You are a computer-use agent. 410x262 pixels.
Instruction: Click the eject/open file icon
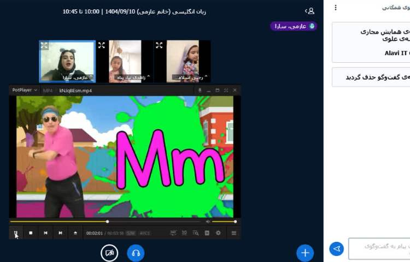75,233
